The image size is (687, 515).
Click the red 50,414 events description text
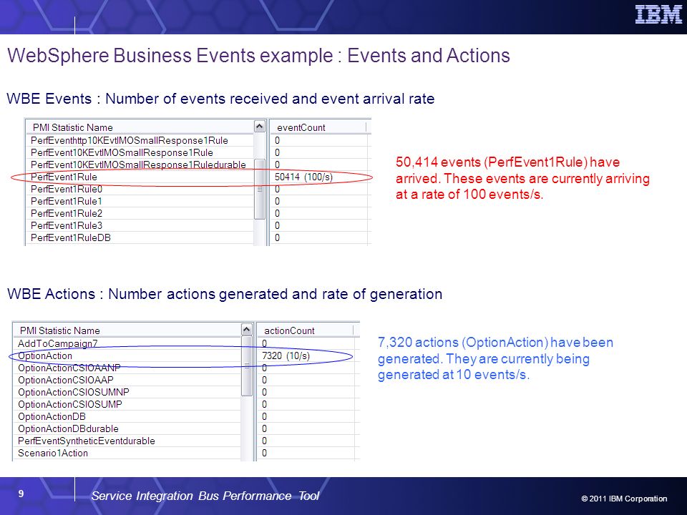(x=522, y=178)
